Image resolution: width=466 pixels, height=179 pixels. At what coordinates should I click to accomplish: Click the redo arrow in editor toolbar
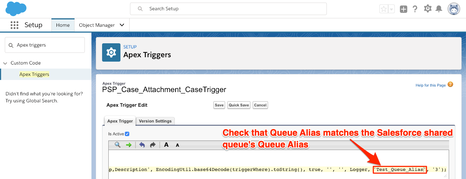[153, 145]
